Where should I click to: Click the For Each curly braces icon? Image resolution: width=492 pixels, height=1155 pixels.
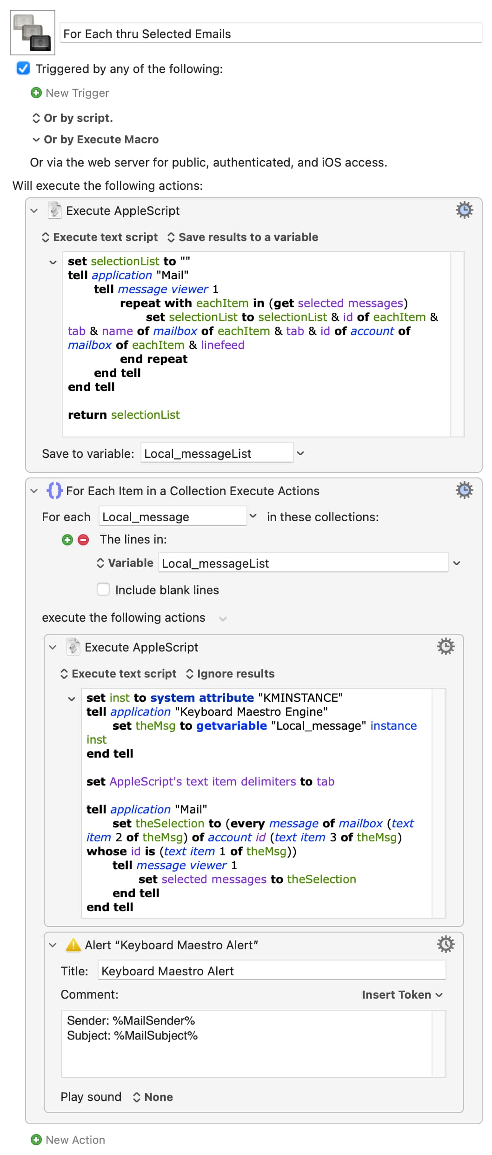pos(54,490)
